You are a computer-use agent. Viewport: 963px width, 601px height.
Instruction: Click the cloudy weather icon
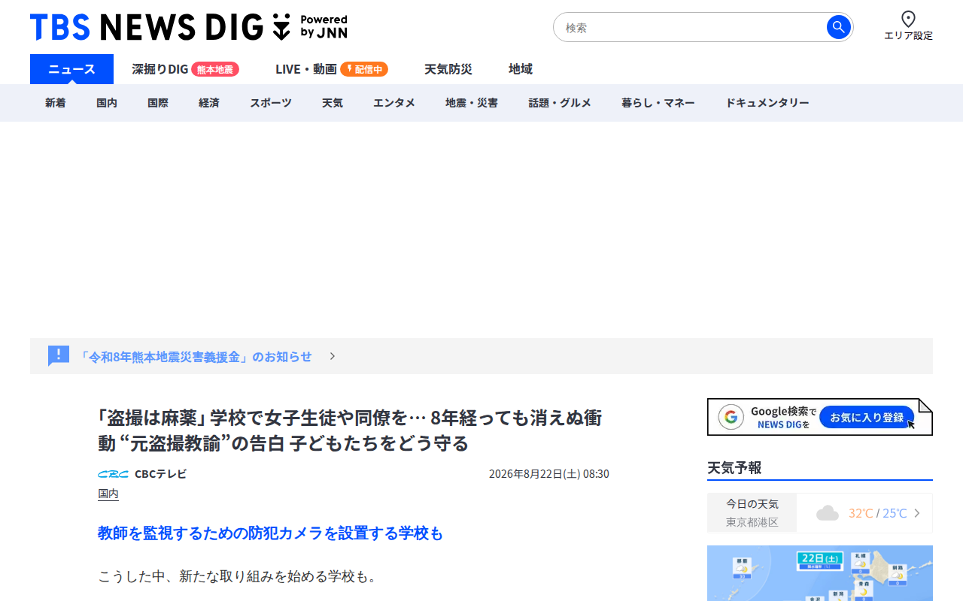coord(828,513)
